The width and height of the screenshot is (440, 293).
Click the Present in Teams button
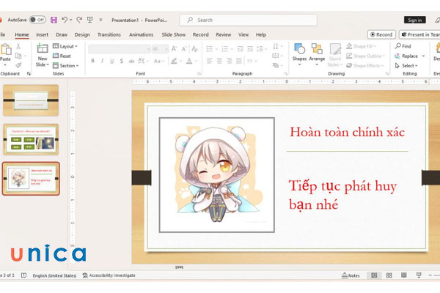419,34
